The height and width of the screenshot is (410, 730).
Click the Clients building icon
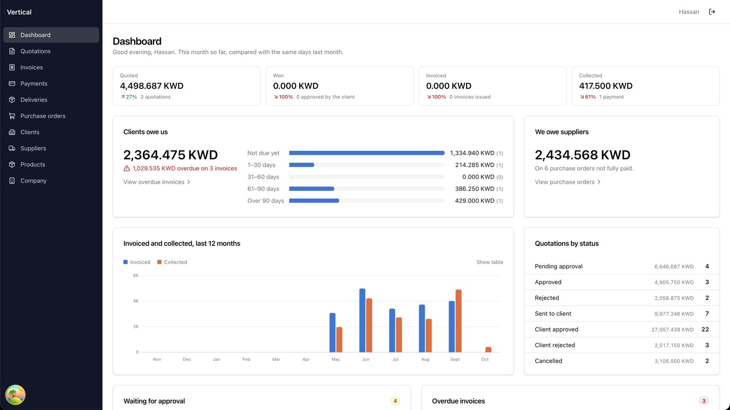pyautogui.click(x=12, y=132)
